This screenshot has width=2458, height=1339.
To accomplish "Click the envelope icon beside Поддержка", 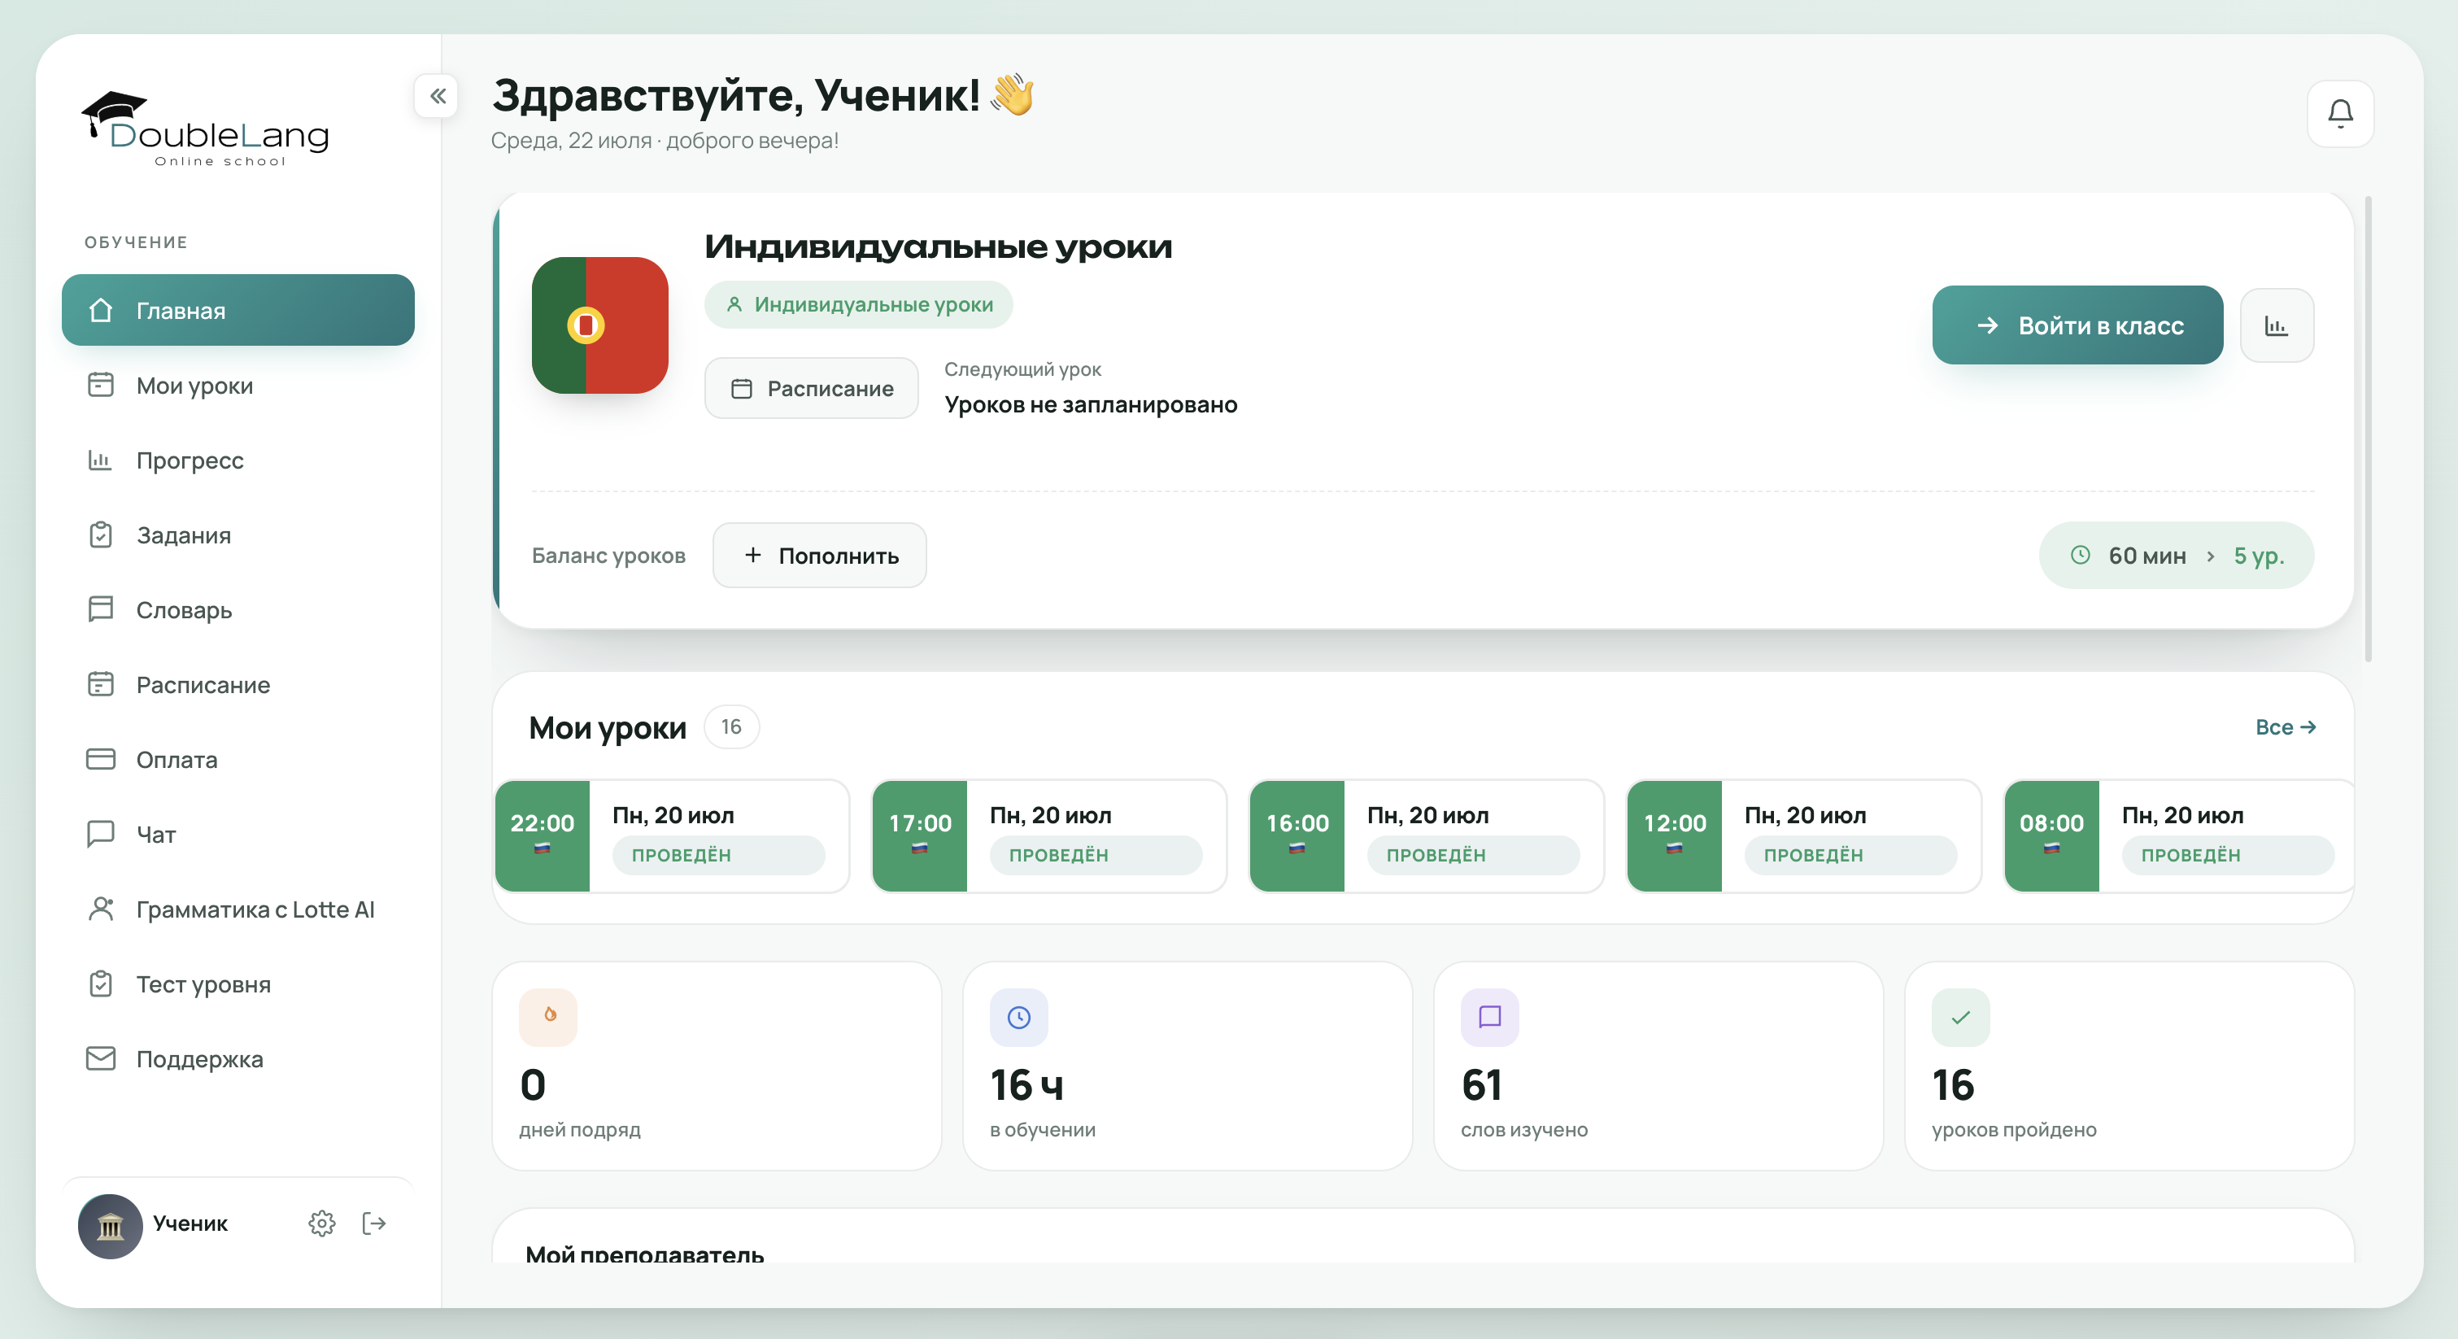I will click(x=100, y=1058).
